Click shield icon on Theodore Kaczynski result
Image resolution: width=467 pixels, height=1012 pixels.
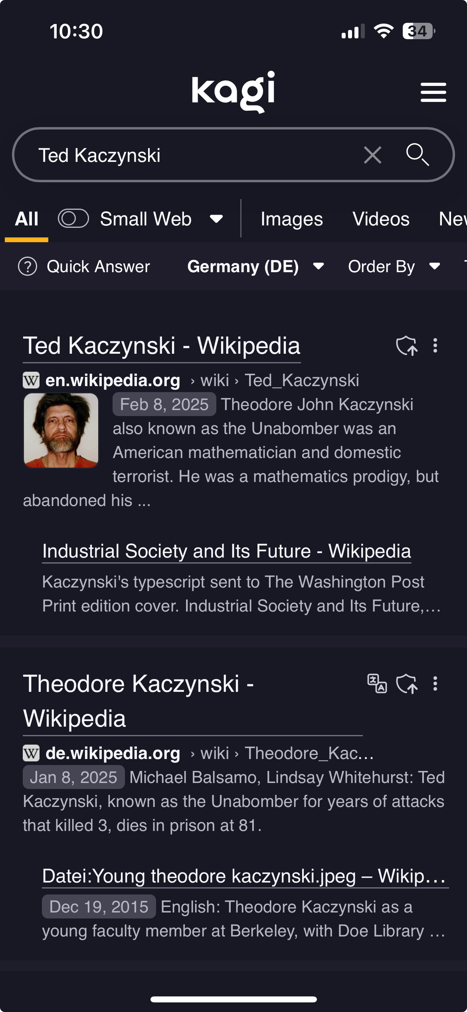tap(406, 683)
